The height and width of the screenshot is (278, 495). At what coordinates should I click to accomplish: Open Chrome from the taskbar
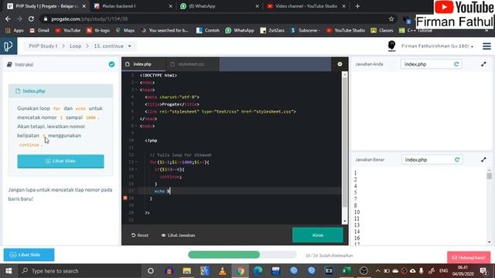pyautogui.click(x=241, y=271)
